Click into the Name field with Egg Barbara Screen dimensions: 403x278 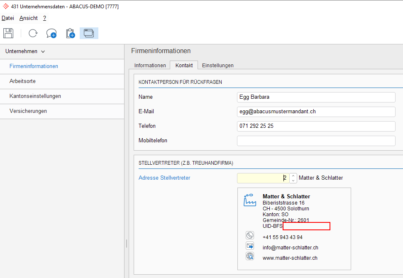[x=316, y=97]
